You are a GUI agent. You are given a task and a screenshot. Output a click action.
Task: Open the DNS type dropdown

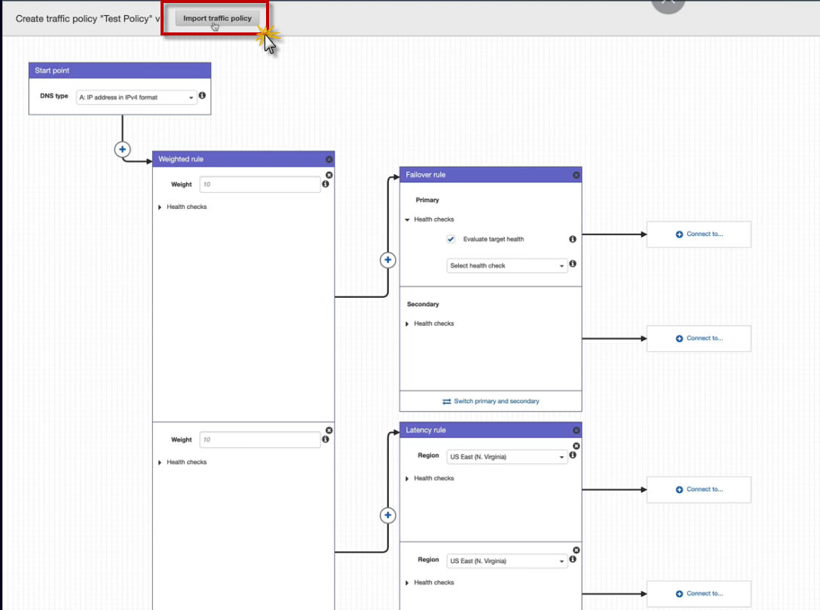(136, 97)
